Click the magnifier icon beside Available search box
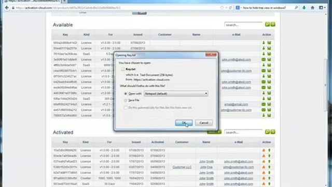Image resolution: width=332 pixels, height=187 pixels. click(267, 24)
